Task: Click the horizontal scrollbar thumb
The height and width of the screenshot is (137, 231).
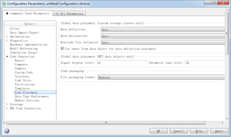Action: tap(106, 123)
